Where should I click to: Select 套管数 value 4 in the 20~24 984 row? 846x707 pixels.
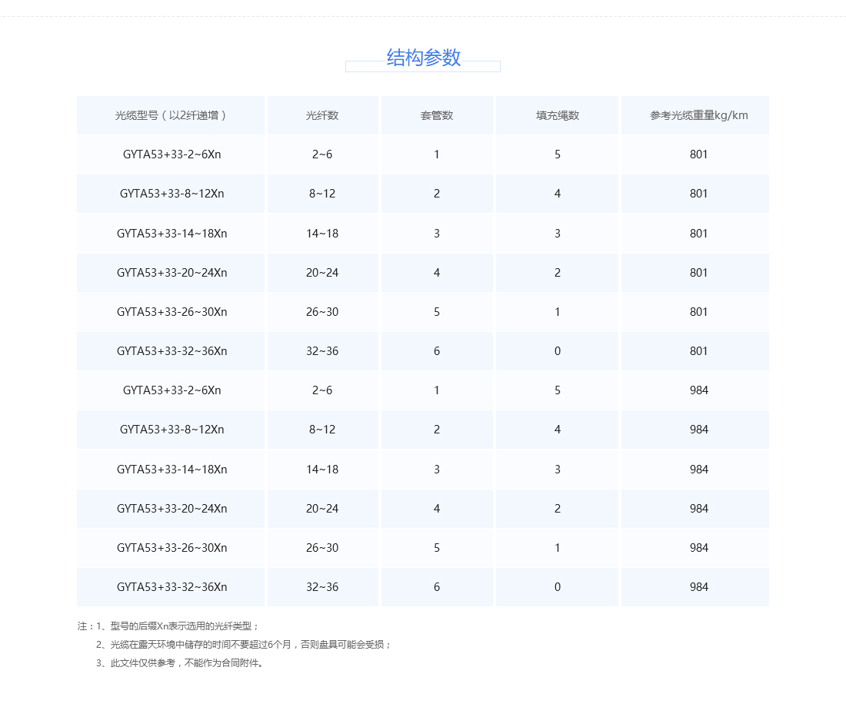click(437, 509)
